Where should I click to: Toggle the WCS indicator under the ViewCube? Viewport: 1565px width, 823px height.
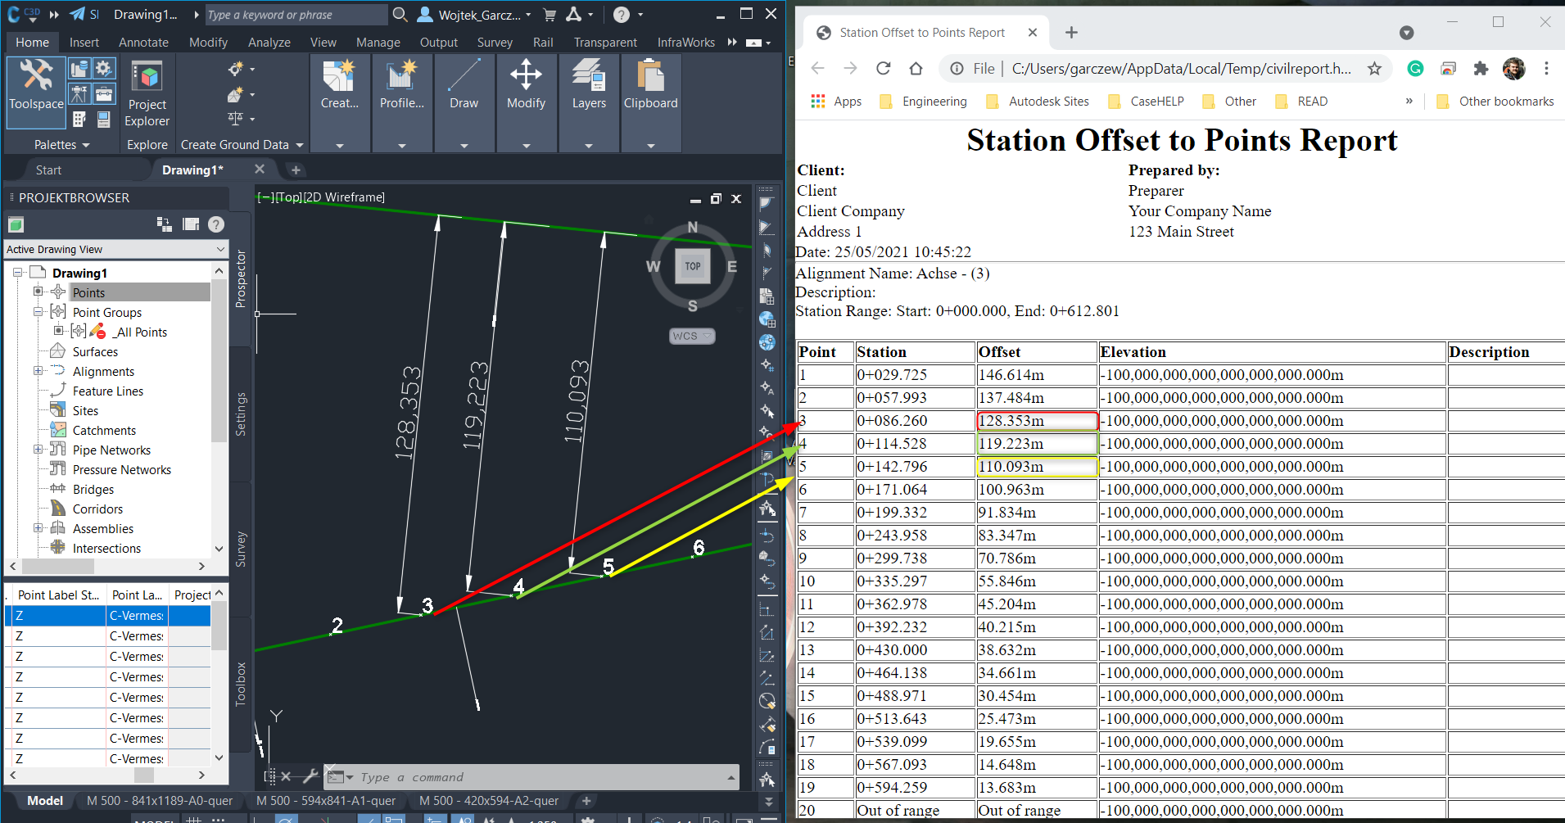click(x=690, y=336)
